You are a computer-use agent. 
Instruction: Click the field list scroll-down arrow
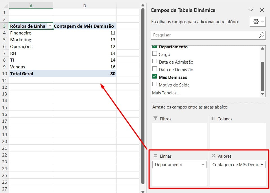pos(262,94)
